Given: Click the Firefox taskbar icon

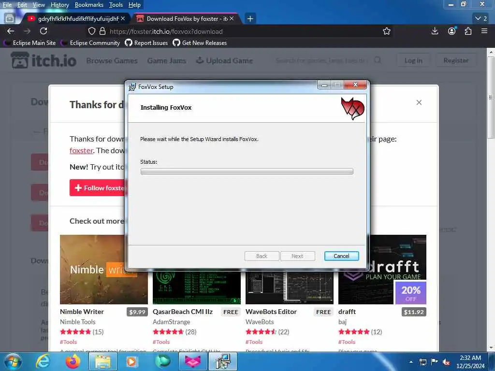Looking at the screenshot, I should (x=73, y=361).
